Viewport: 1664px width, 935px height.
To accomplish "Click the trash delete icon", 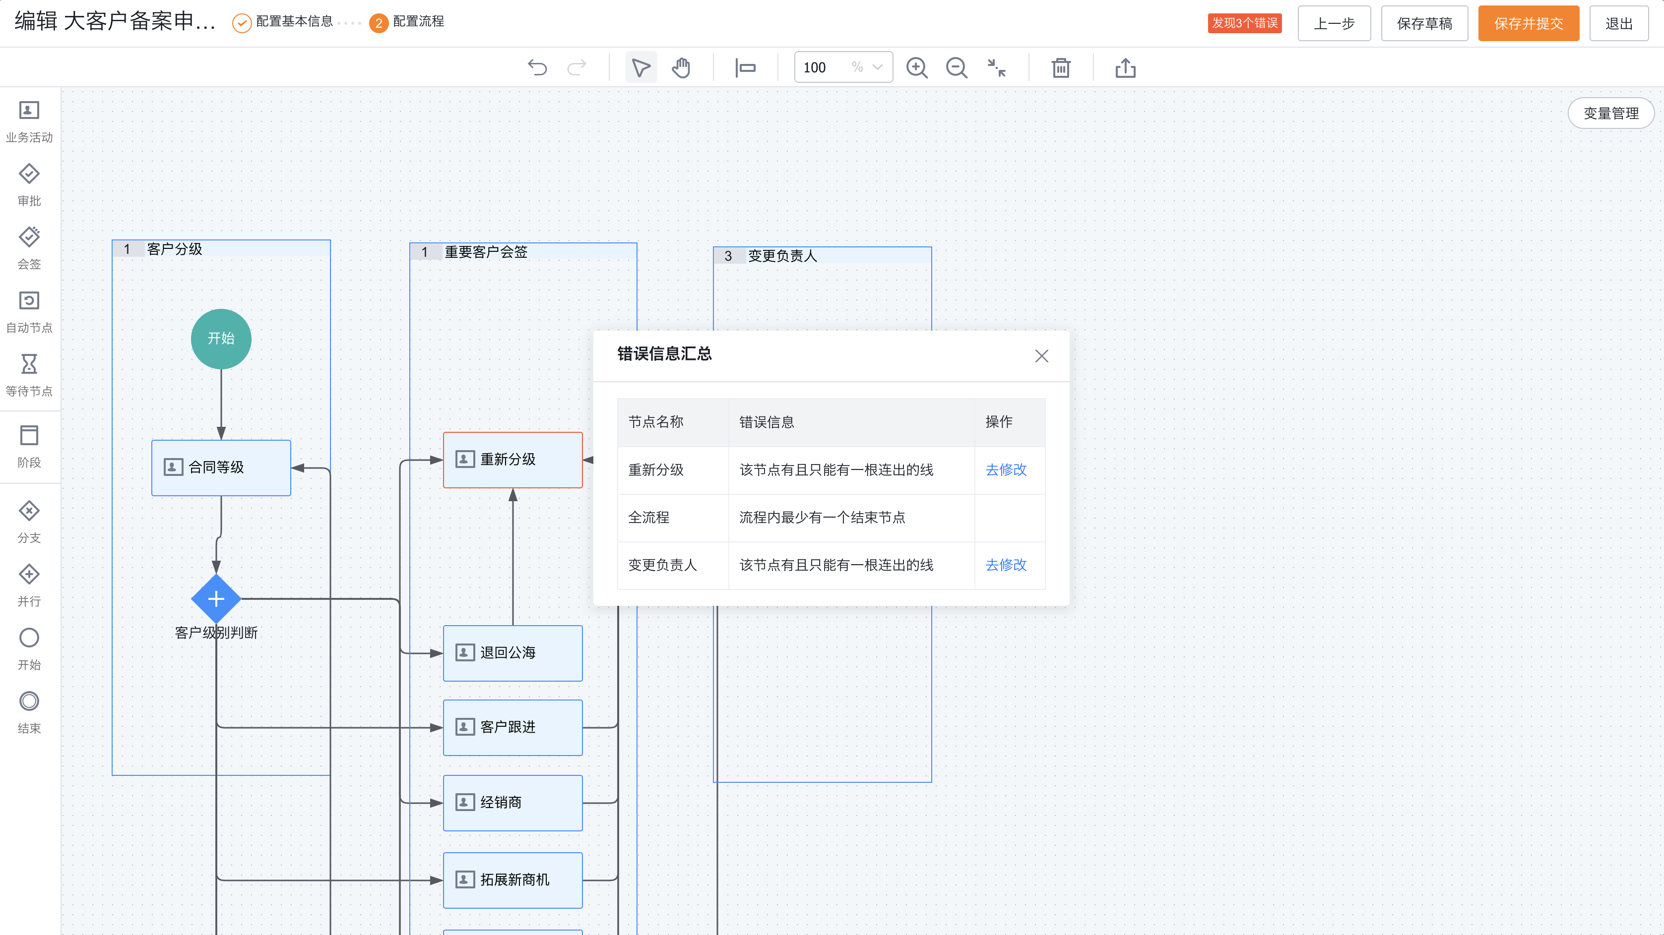I will 1061,68.
